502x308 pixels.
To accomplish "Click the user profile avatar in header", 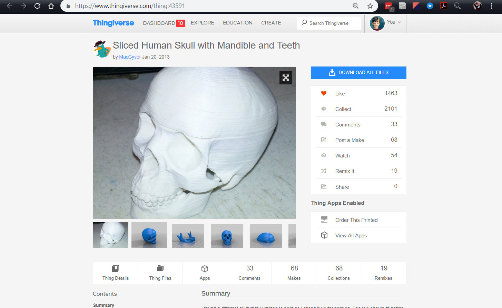I will pyautogui.click(x=377, y=23).
